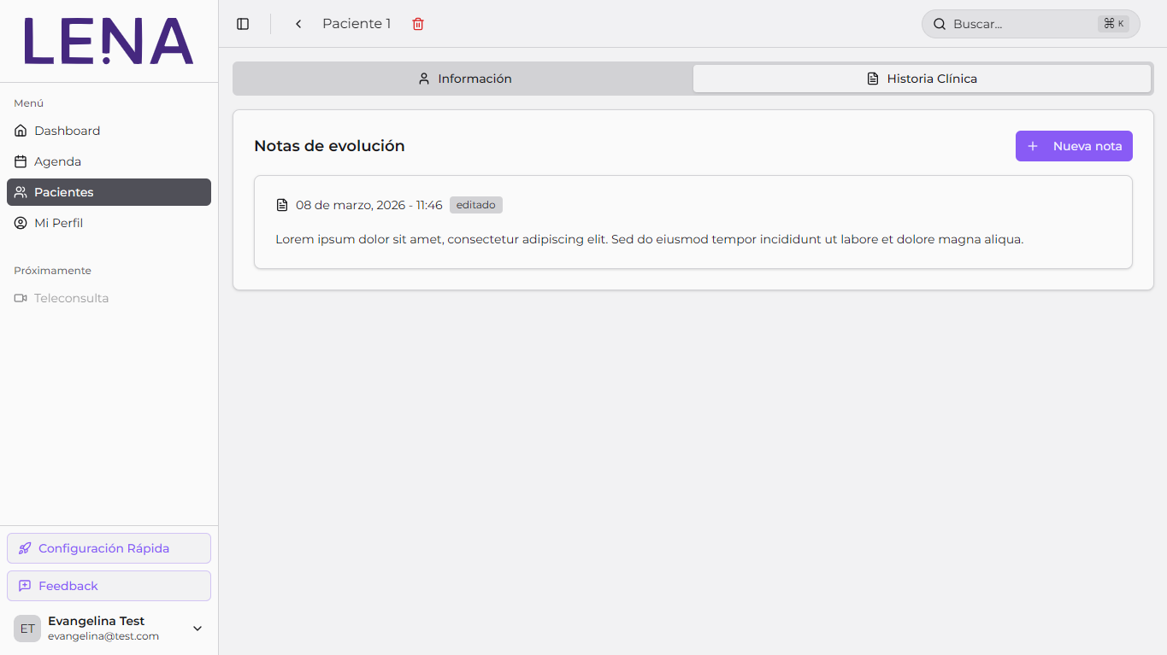Click the ⌘K shortcut badge
Viewport: 1167px width, 655px height.
coord(1113,24)
